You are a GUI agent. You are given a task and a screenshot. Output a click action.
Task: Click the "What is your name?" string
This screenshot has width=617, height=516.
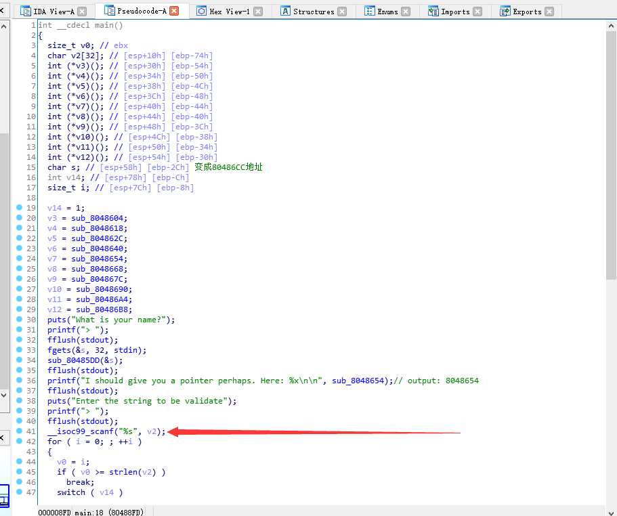(119, 320)
